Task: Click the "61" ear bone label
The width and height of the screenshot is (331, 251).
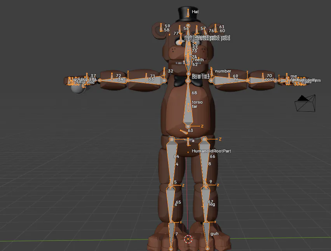Action: [x=222, y=27]
